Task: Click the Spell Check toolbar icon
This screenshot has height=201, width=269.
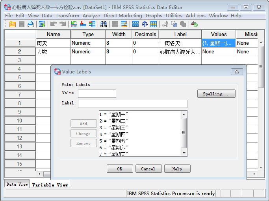Action: [x=194, y=24]
